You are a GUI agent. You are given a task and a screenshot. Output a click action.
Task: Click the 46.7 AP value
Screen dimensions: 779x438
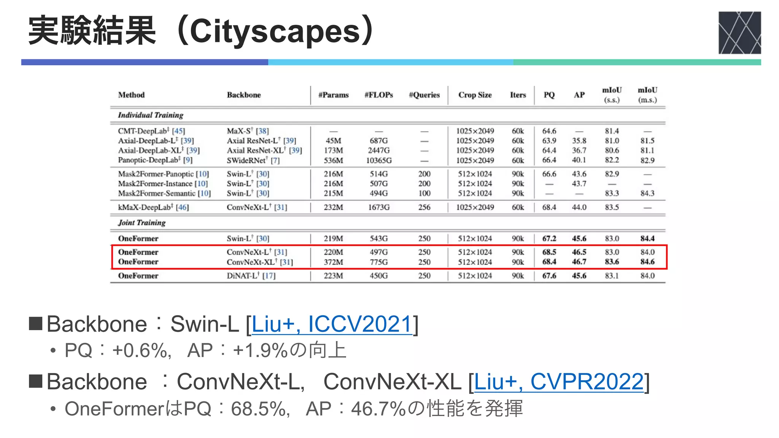579,262
